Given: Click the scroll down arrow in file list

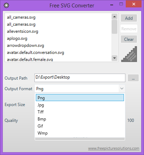Looking at the screenshot, I should pyautogui.click(x=114, y=58).
